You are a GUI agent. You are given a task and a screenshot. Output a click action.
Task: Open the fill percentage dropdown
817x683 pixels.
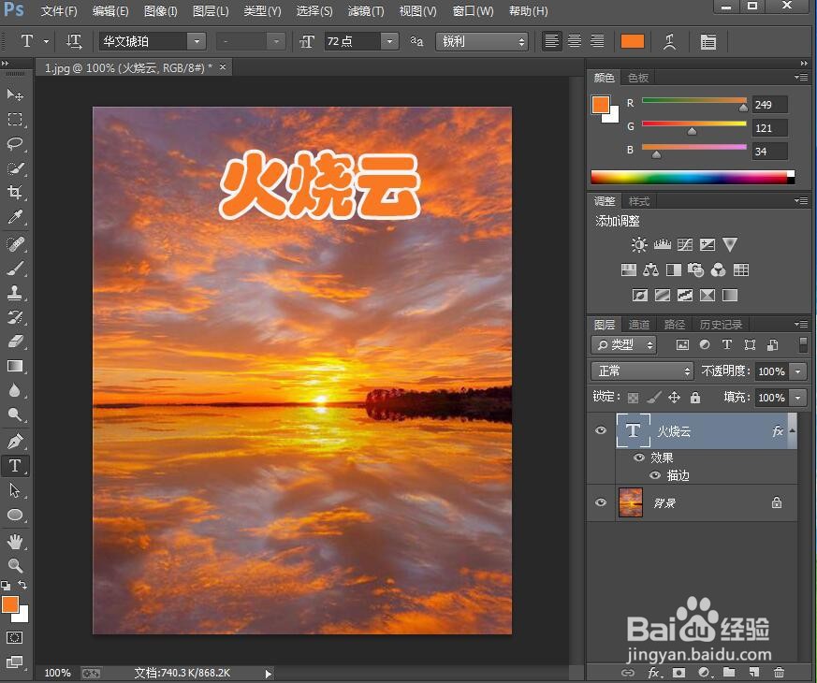coord(797,397)
